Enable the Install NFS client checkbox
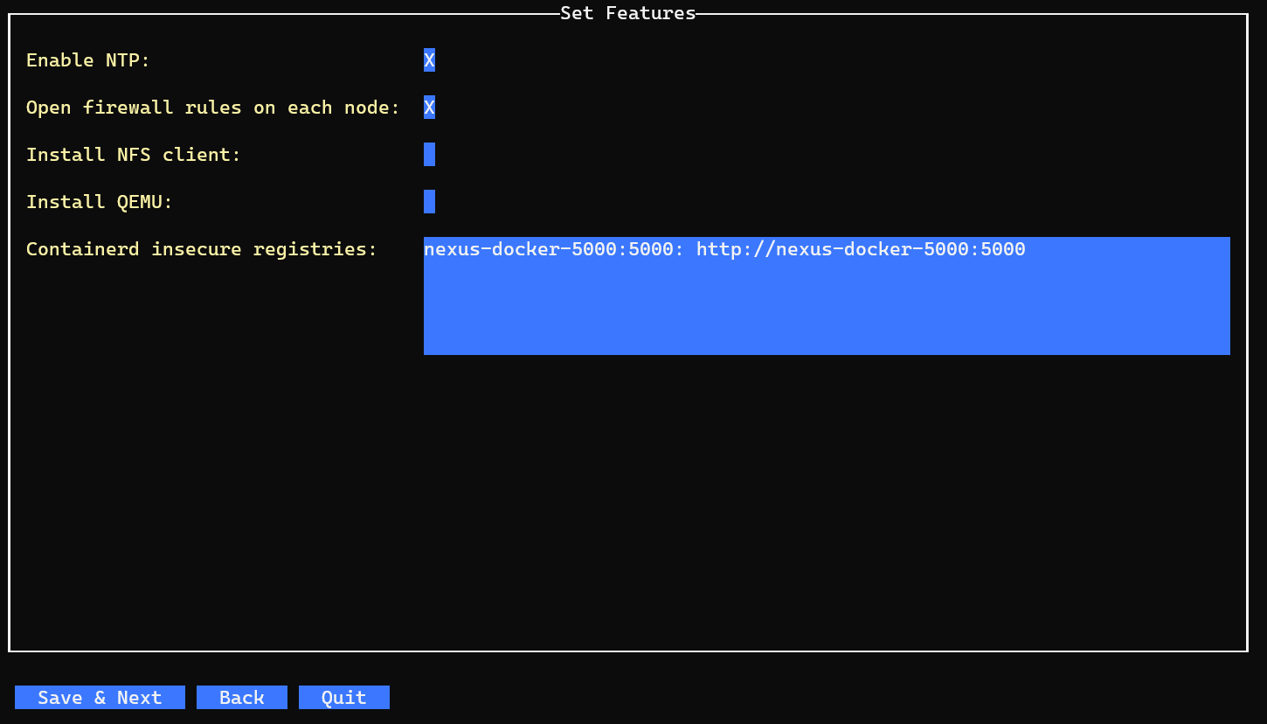Screen dimensions: 1267x724 [429, 155]
